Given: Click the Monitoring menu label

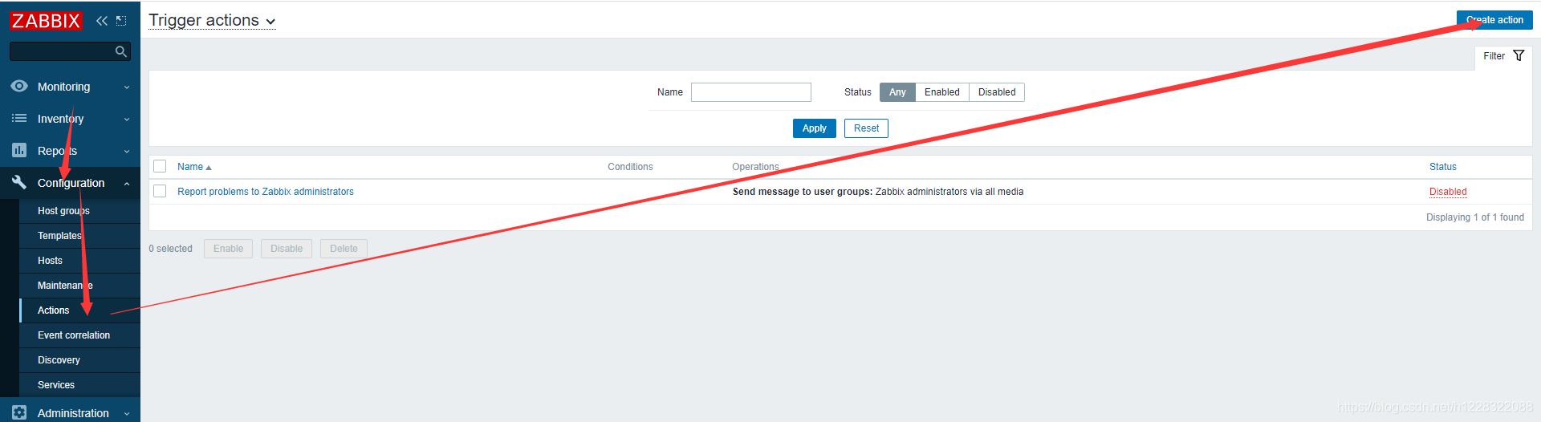Looking at the screenshot, I should click(x=63, y=87).
